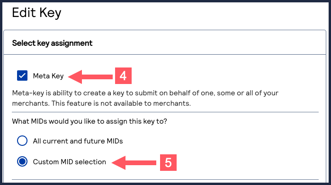Click the Meta-key description paragraph
Viewport: 331px width, 185px height.
[x=145, y=98]
